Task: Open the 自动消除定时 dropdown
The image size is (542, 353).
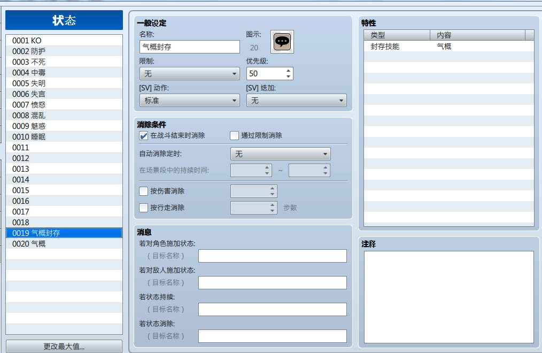Action: coord(280,154)
